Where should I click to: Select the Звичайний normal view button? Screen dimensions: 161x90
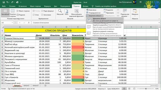point(5,13)
